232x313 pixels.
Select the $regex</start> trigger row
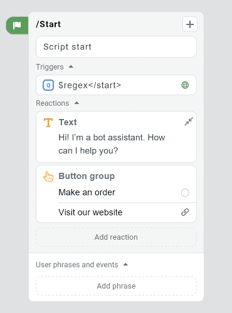(116, 85)
